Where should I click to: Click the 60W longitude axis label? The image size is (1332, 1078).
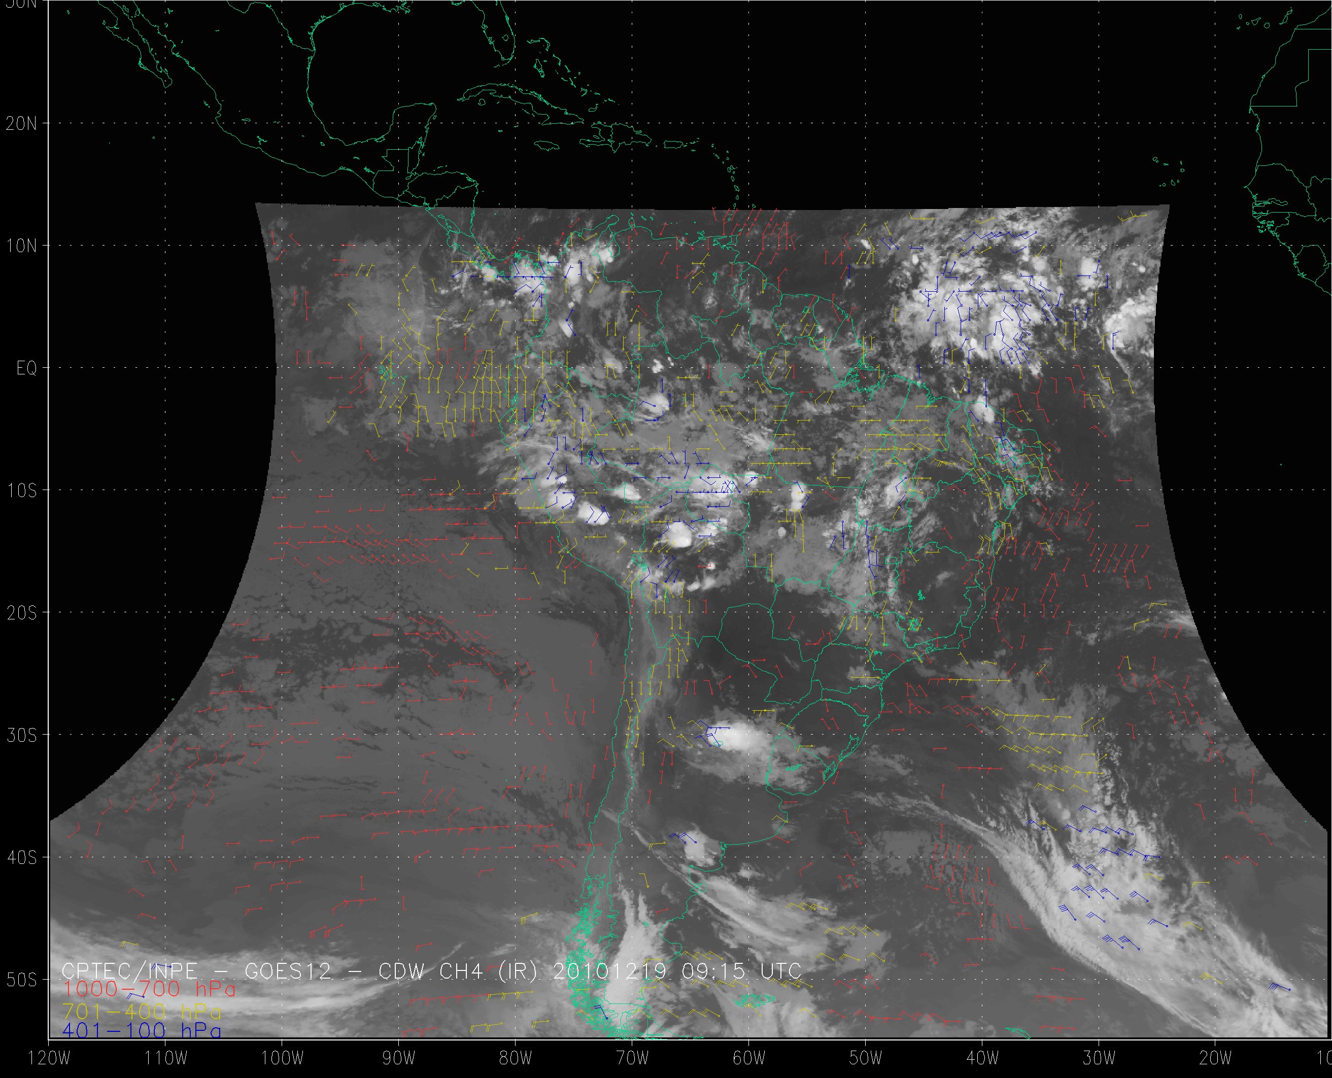749,1059
